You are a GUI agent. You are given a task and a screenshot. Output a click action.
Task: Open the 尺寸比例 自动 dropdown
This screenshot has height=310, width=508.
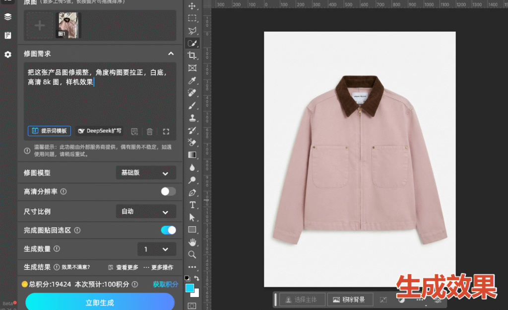[x=146, y=212]
